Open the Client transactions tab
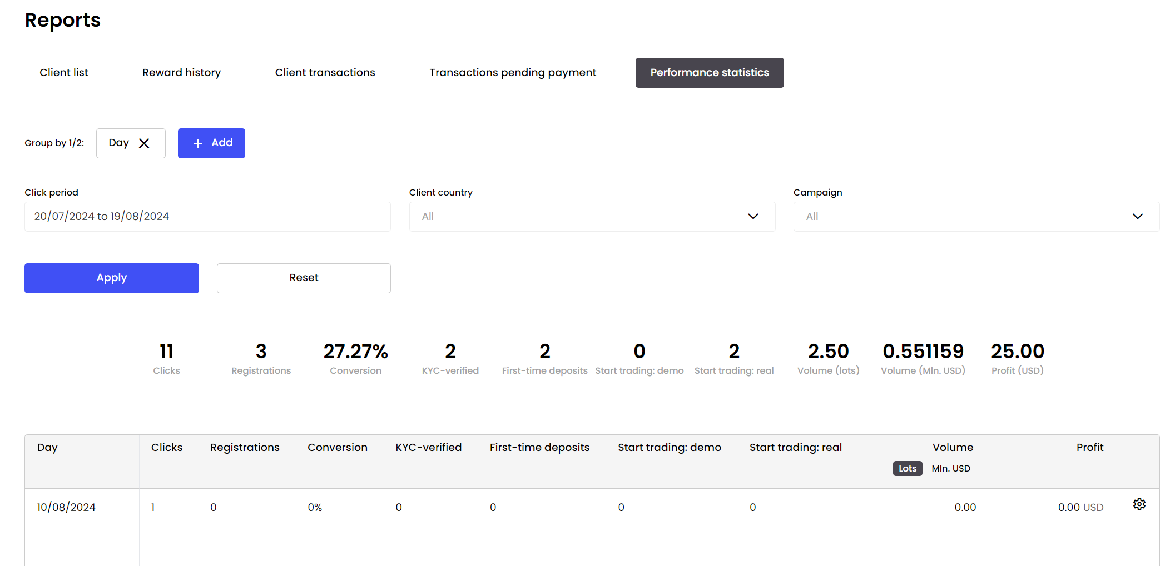This screenshot has width=1170, height=566. tap(325, 73)
